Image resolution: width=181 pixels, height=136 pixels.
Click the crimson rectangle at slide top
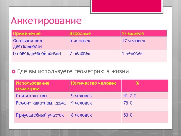(127, 6)
